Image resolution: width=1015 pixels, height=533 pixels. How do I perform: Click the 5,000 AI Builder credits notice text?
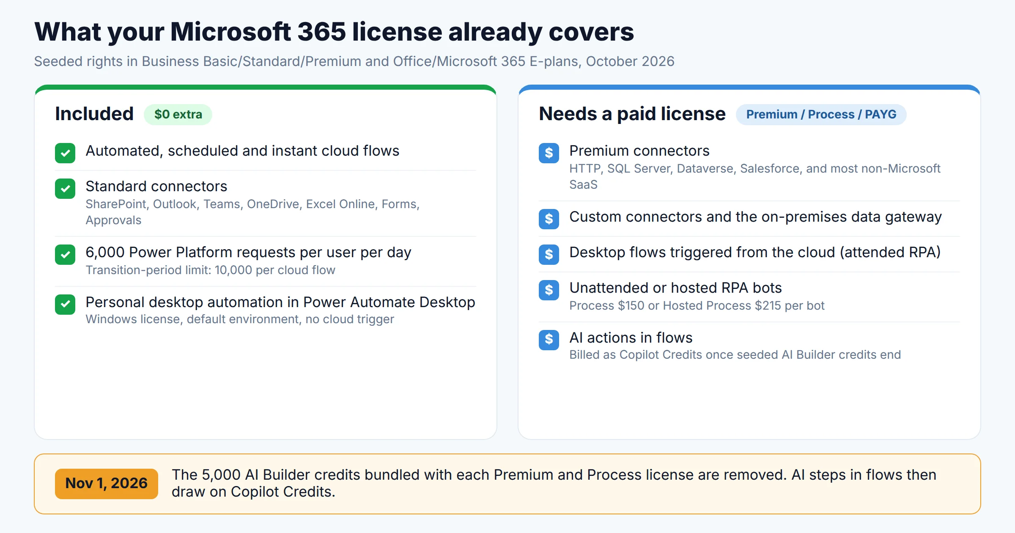click(x=554, y=484)
